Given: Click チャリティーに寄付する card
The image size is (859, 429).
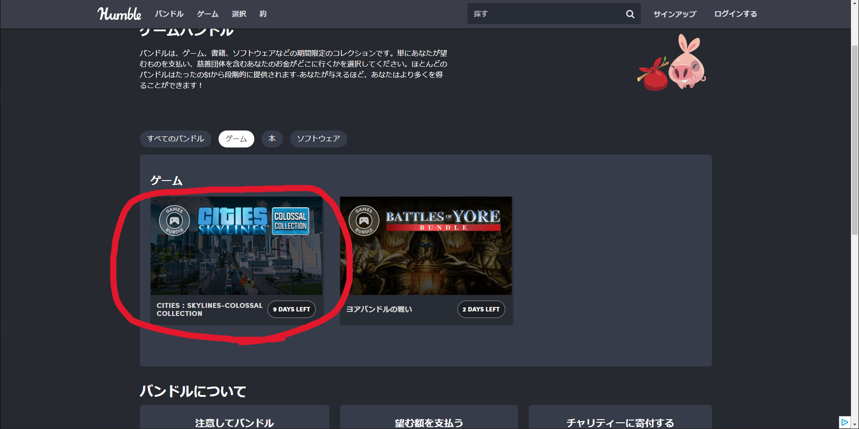Looking at the screenshot, I should click(620, 417).
